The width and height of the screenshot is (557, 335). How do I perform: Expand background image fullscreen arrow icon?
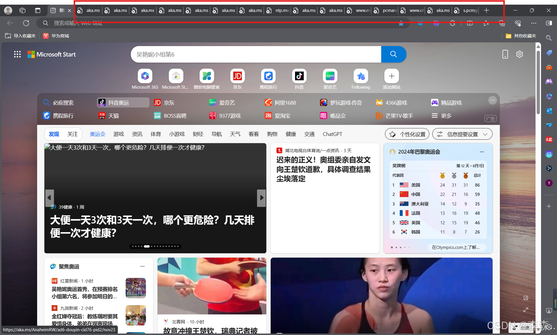point(526,310)
